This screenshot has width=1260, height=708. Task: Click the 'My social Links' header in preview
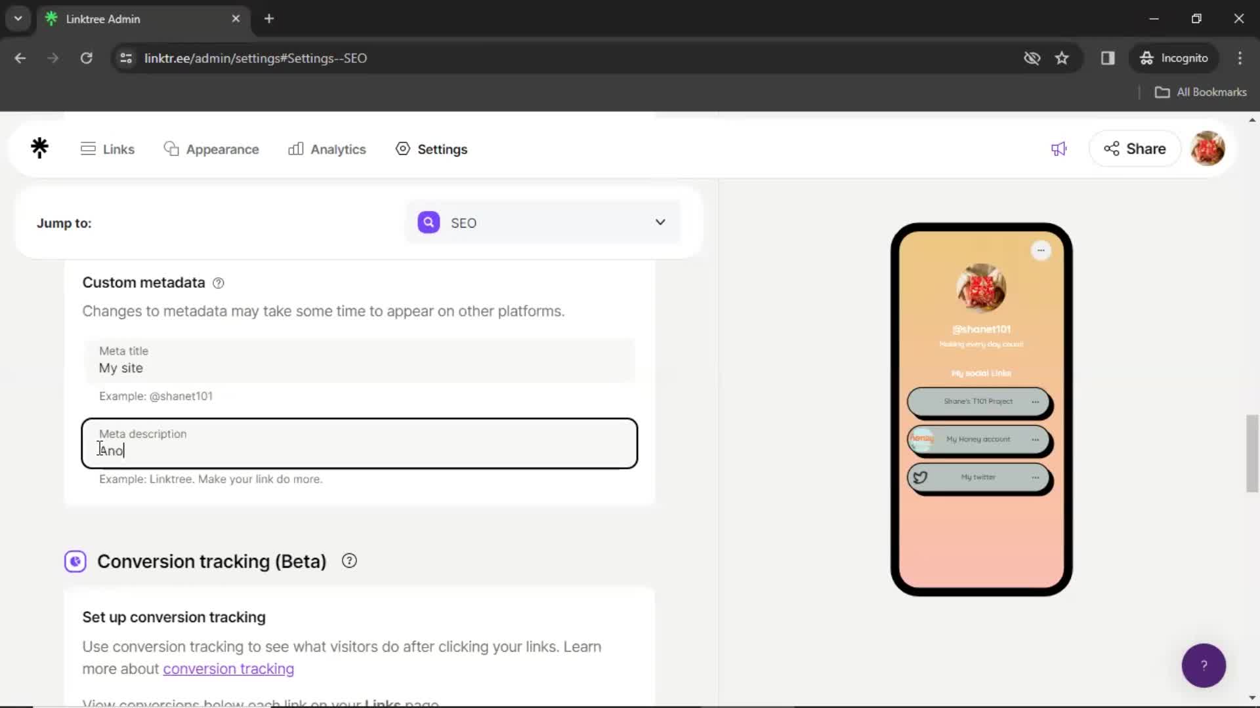[x=981, y=373]
